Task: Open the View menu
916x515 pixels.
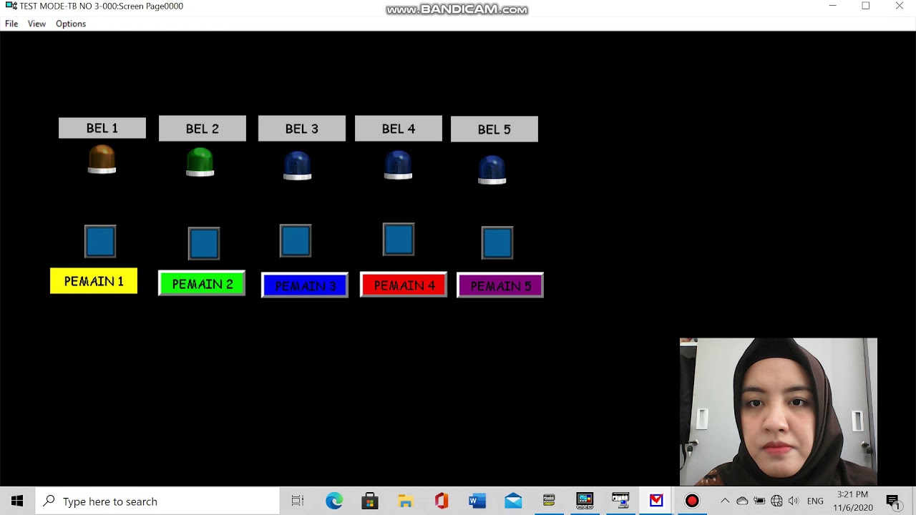Action: click(x=36, y=24)
